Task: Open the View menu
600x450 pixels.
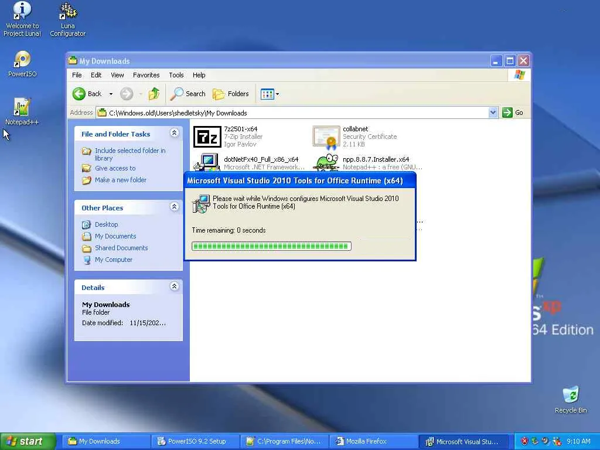Action: click(117, 75)
